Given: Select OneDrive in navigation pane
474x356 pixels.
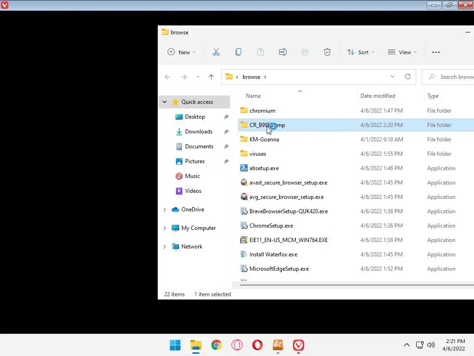Looking at the screenshot, I should [x=193, y=209].
